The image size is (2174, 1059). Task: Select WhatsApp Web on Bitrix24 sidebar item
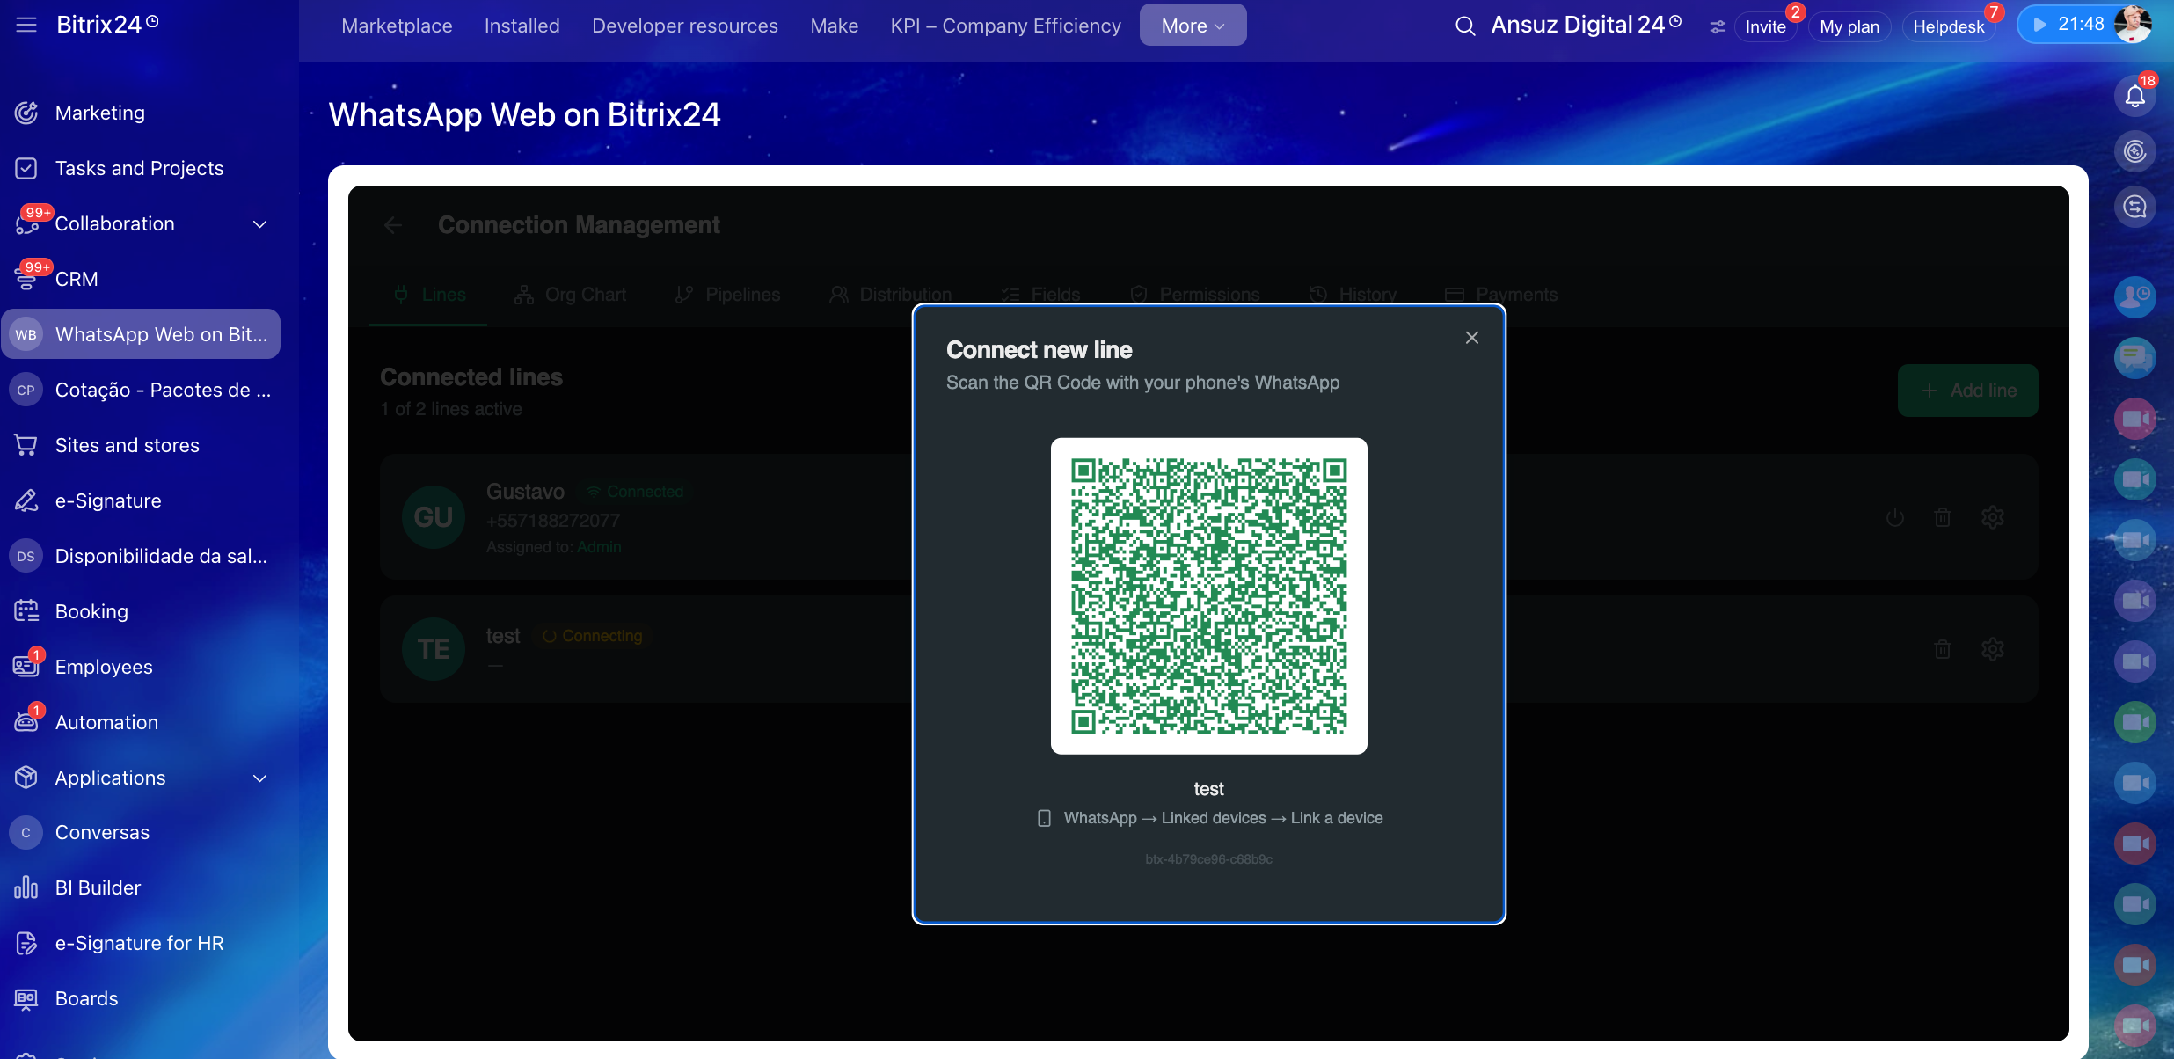click(x=141, y=334)
